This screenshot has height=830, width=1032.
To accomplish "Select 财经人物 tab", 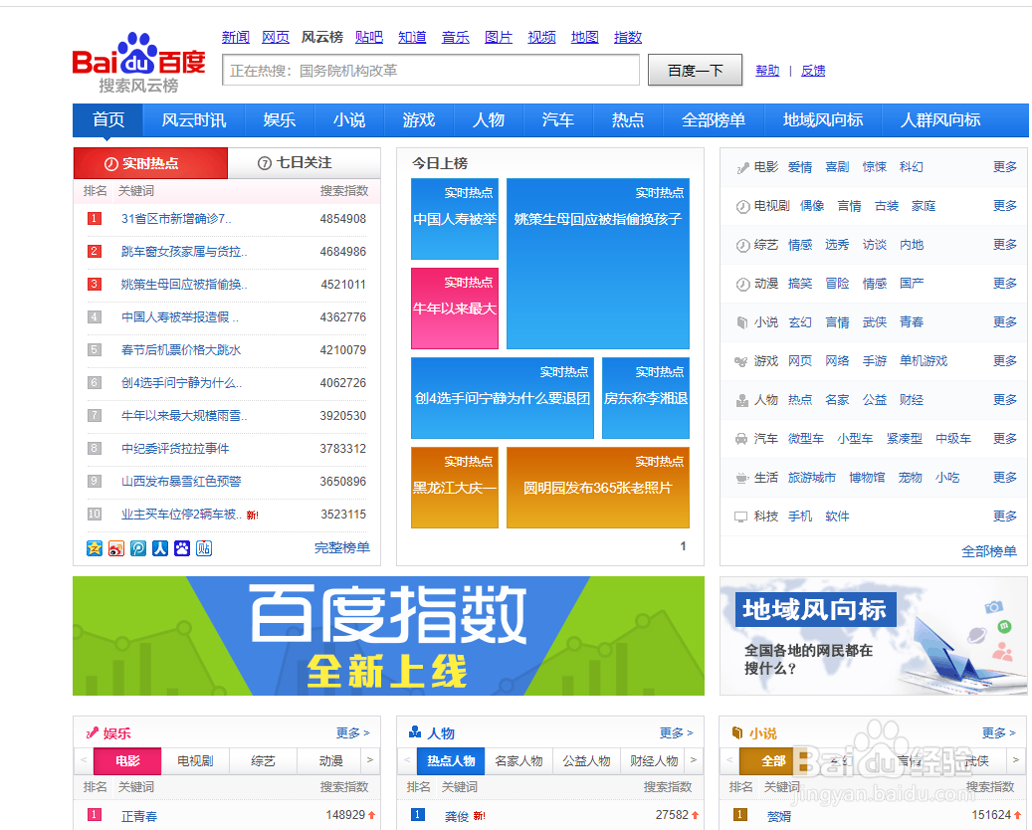I will tap(654, 761).
